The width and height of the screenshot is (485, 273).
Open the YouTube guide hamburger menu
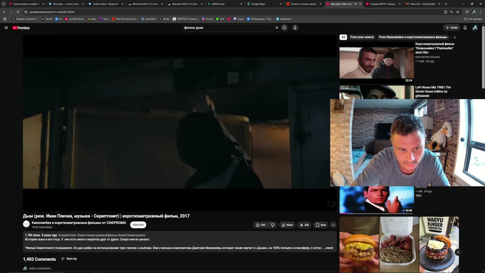click(x=6, y=28)
